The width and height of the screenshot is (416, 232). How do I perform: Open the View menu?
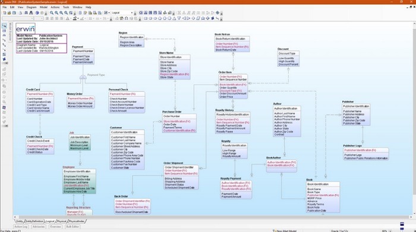pyautogui.click(x=20, y=7)
